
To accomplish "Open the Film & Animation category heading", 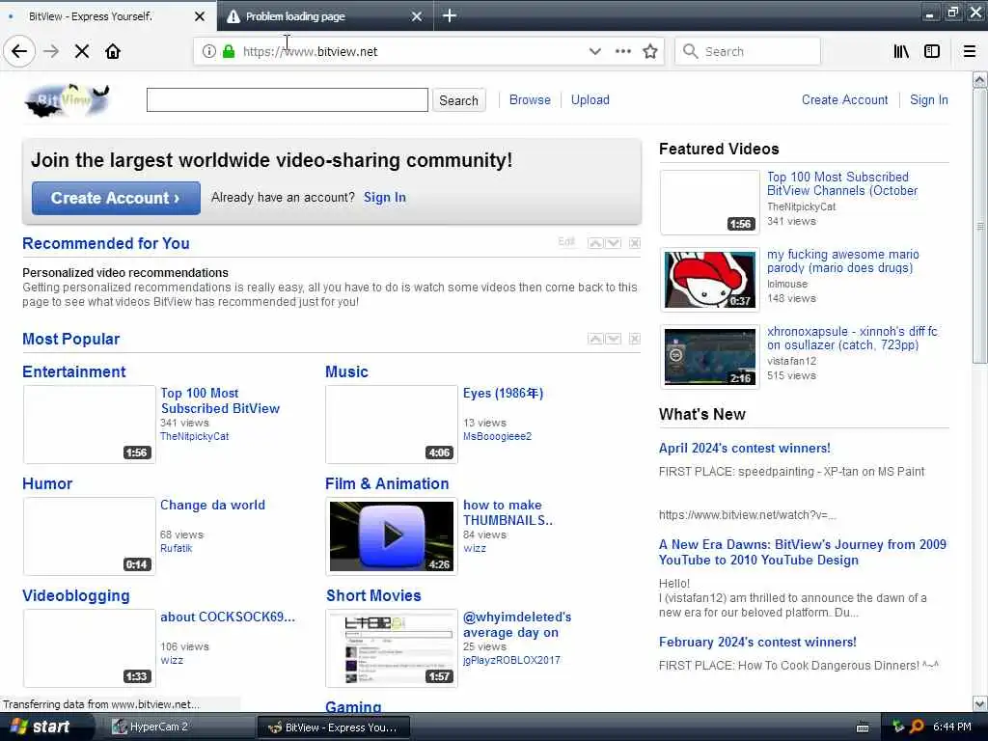I will click(387, 484).
